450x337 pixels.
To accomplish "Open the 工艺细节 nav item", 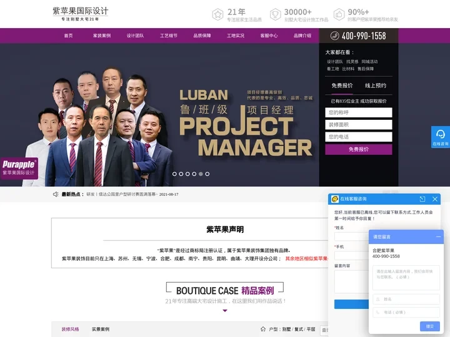I will pyautogui.click(x=169, y=36).
